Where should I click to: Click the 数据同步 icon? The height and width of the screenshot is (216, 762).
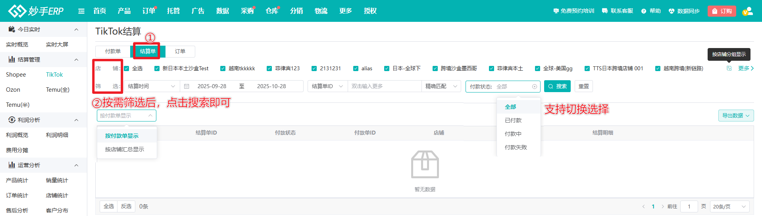[672, 11]
